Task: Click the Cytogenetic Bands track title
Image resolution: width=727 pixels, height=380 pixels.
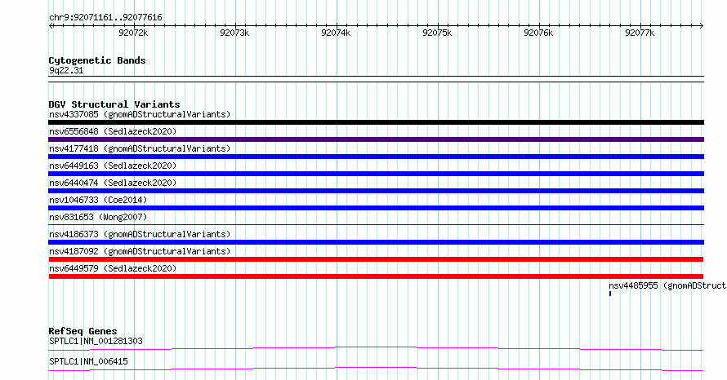Action: pos(97,60)
